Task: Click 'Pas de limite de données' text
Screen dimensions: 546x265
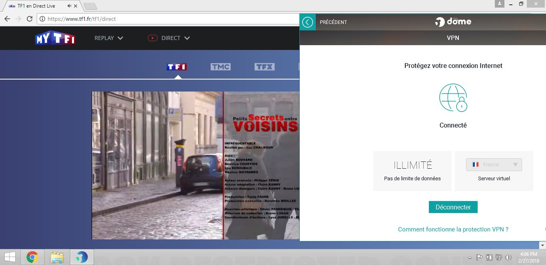Action: tap(412, 179)
